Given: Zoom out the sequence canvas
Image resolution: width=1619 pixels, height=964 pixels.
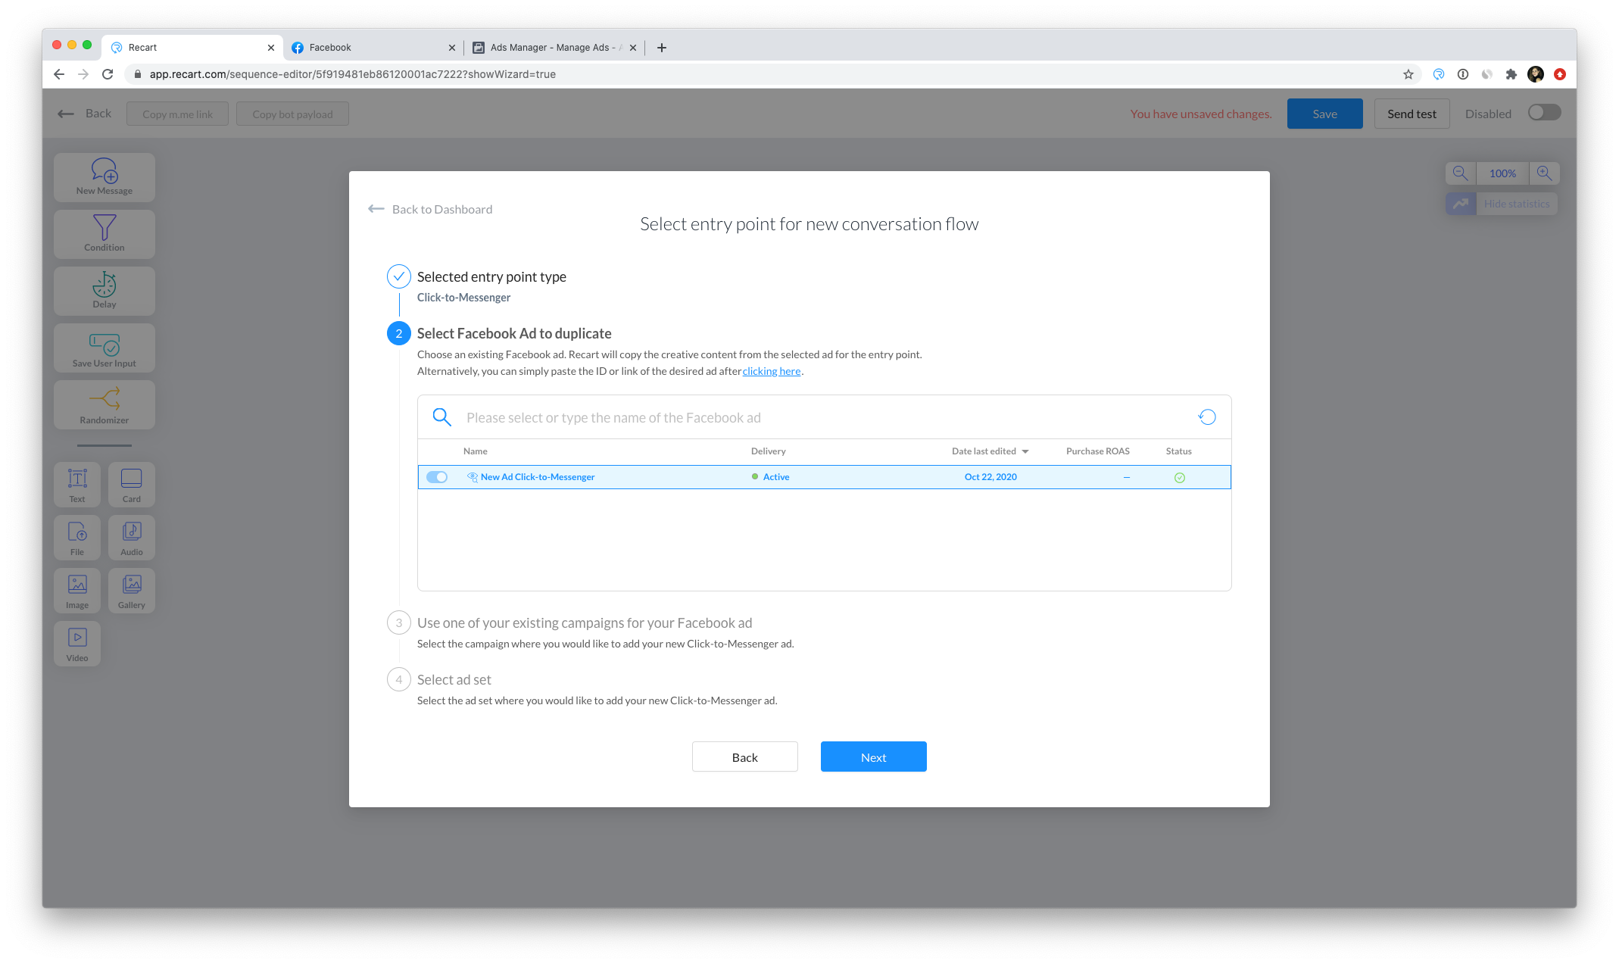Looking at the screenshot, I should pos(1461,173).
